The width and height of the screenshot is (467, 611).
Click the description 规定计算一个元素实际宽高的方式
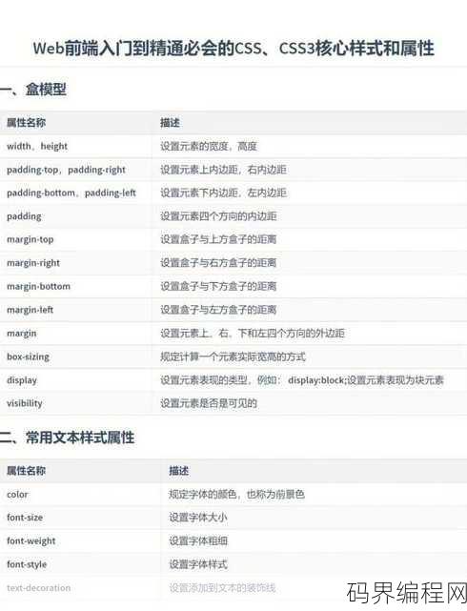click(233, 356)
